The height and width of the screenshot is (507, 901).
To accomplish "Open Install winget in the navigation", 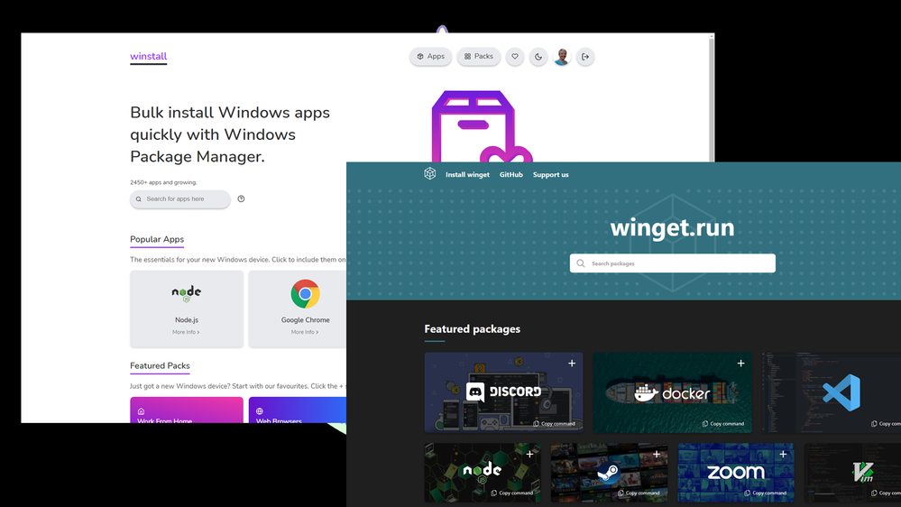I will [468, 175].
